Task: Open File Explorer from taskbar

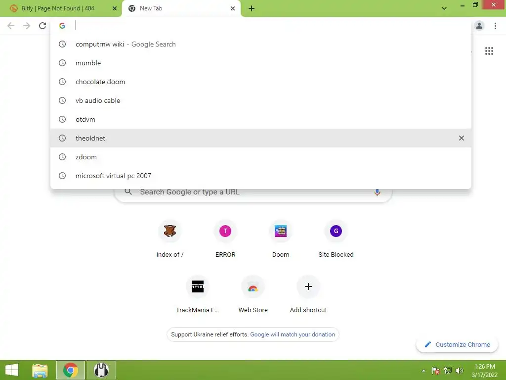Action: point(40,370)
